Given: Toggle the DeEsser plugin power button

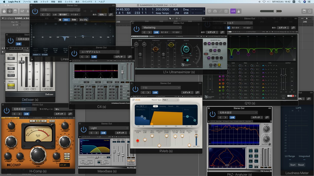Looking at the screenshot, I should [x=11, y=41].
